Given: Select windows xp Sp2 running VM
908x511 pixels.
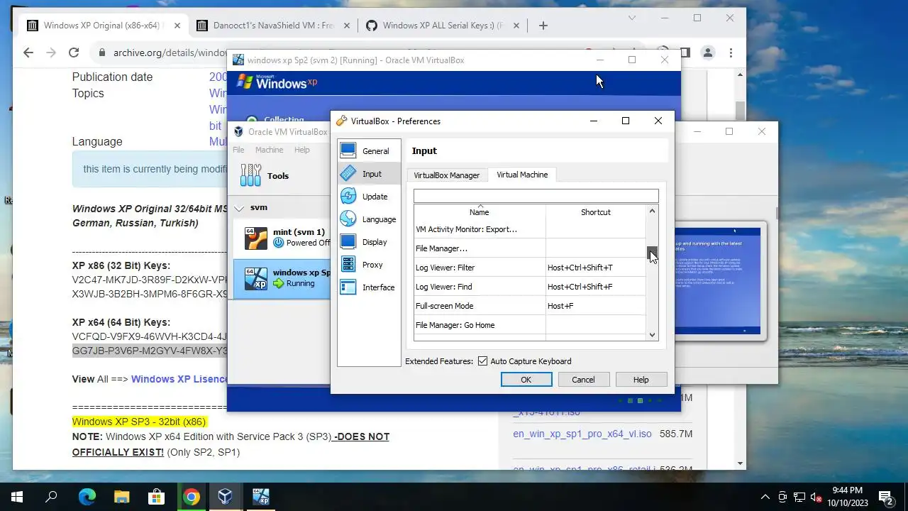Looking at the screenshot, I should [x=282, y=278].
